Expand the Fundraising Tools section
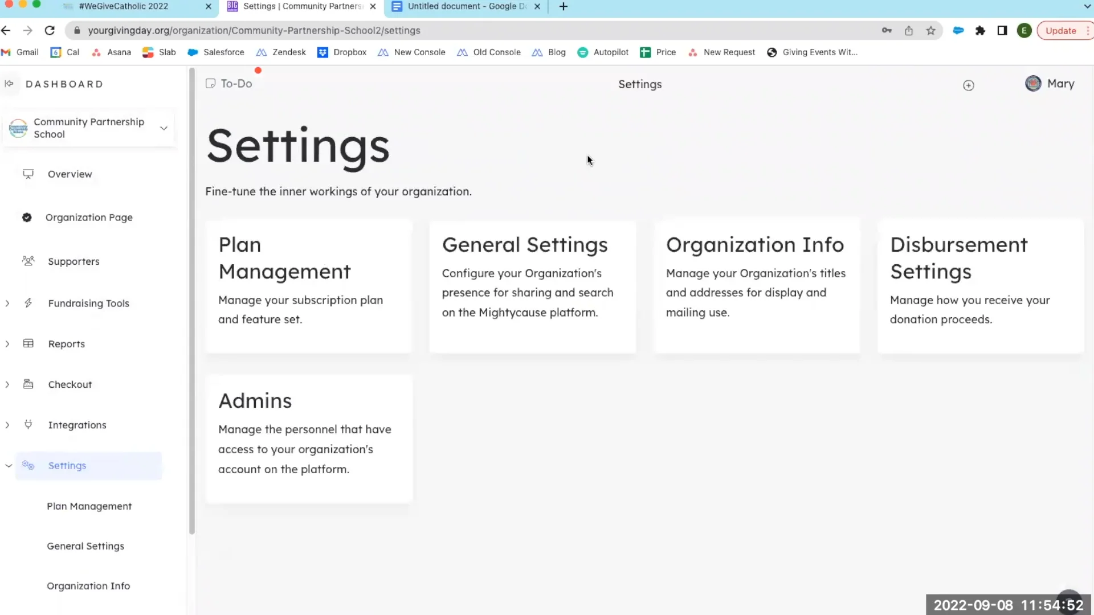This screenshot has width=1094, height=615. [x=7, y=304]
